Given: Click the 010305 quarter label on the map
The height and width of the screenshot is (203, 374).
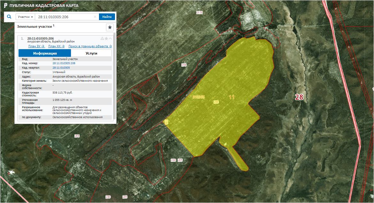Looking at the screenshot, I should pyautogui.click(x=198, y=97).
